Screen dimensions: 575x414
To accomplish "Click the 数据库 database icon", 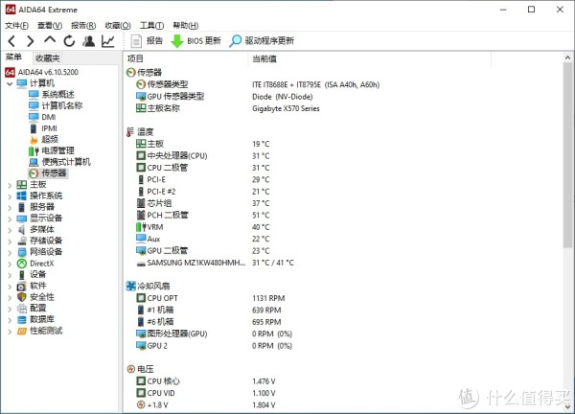I will 22,320.
